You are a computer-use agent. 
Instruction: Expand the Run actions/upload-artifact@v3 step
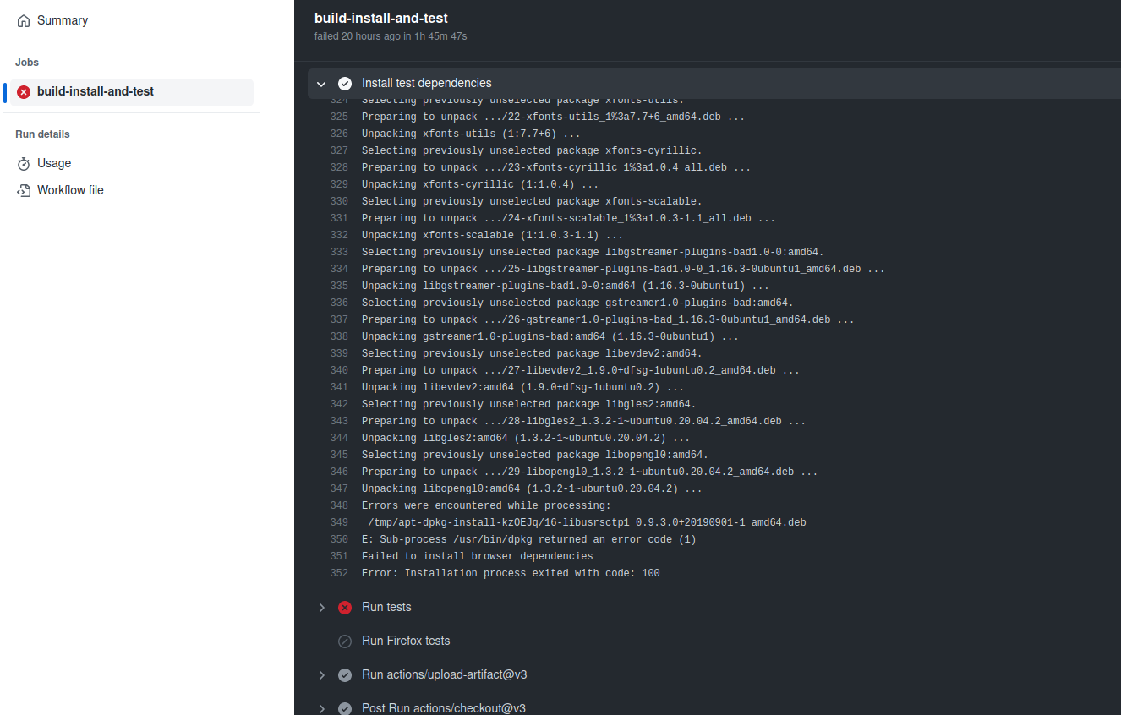pyautogui.click(x=321, y=675)
